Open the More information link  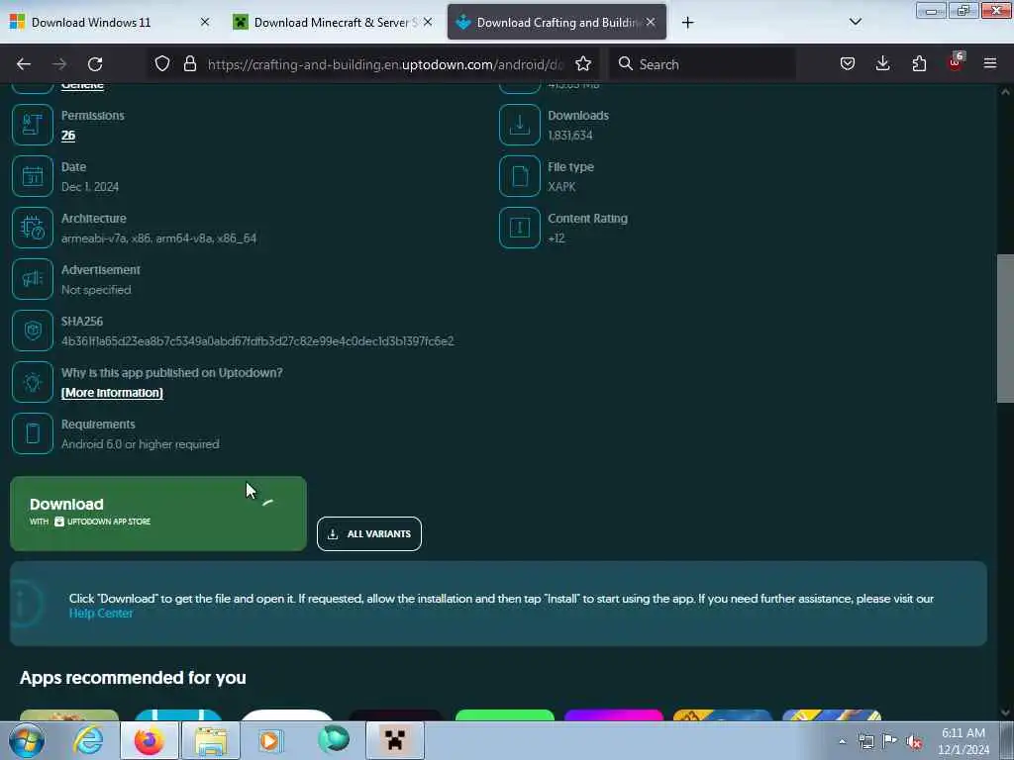pos(112,393)
